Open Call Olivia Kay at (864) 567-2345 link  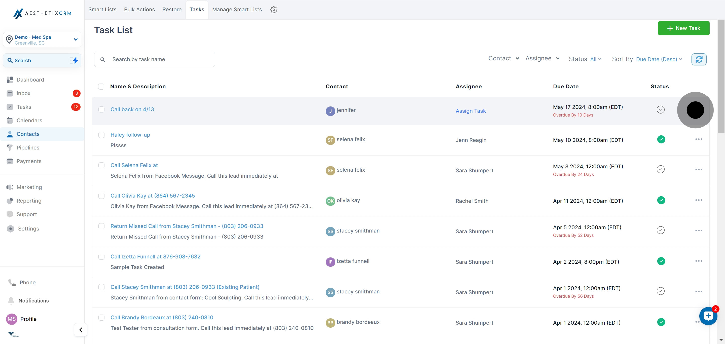click(153, 196)
